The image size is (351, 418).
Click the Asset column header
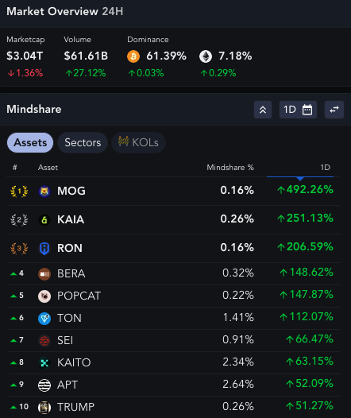coord(48,168)
